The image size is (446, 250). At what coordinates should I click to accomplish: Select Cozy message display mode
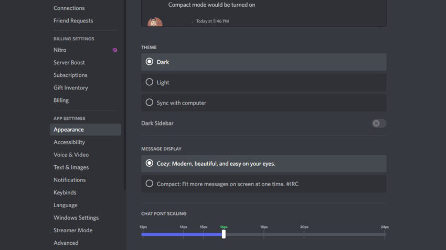coord(264,164)
